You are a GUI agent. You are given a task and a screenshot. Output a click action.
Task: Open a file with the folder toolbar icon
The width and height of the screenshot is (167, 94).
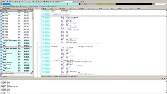click(x=2, y=2)
